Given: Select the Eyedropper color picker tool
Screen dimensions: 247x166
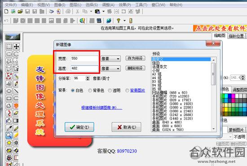Looking at the screenshot, I should click(9, 128).
